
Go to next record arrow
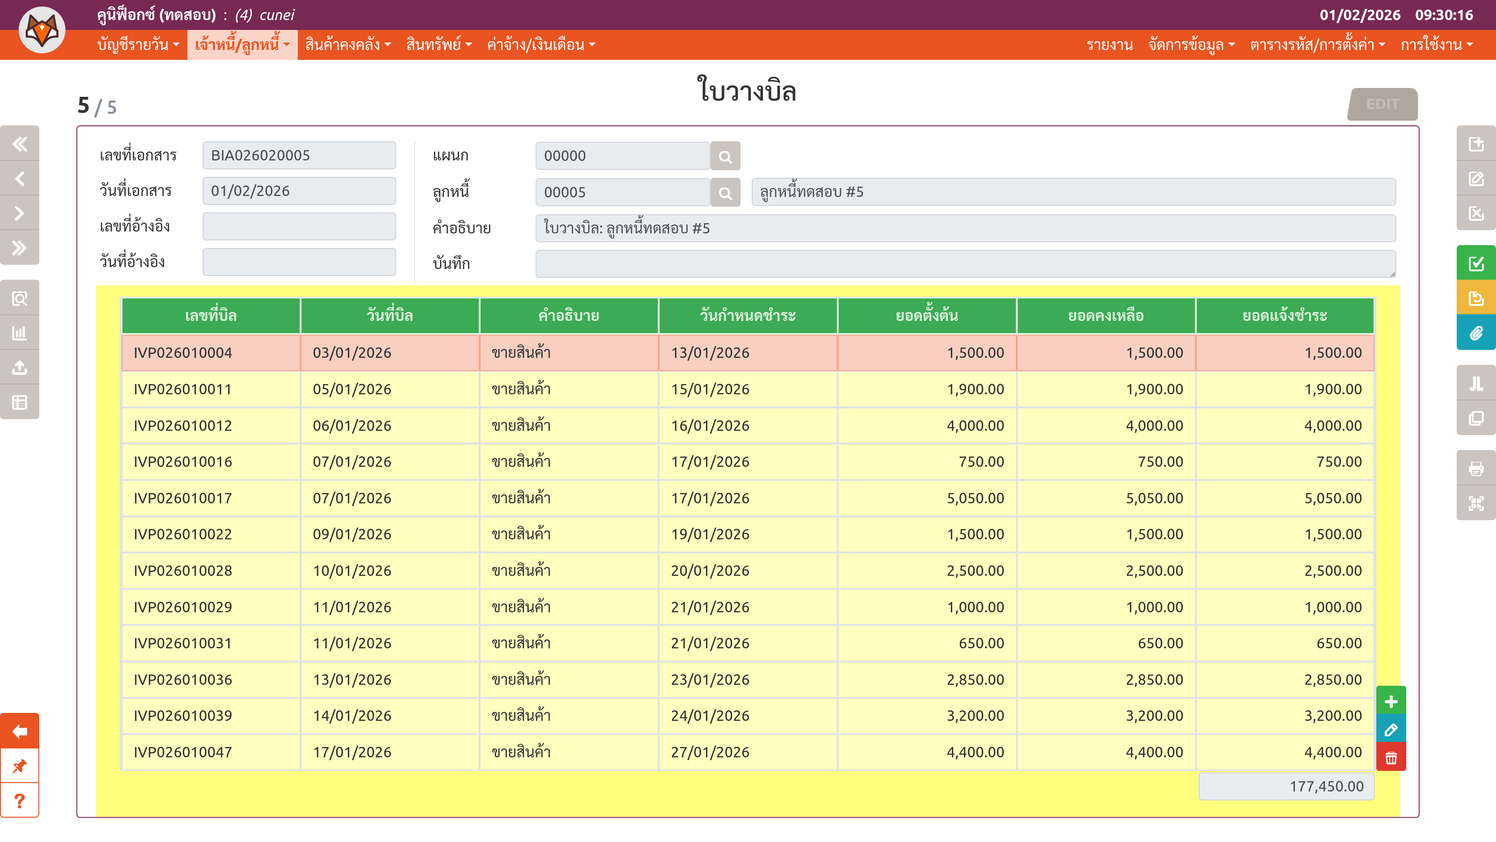click(20, 213)
